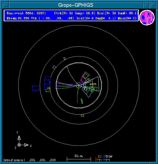Click the 200 cm scale bar
The image size is (158, 164).
tap(79, 158)
